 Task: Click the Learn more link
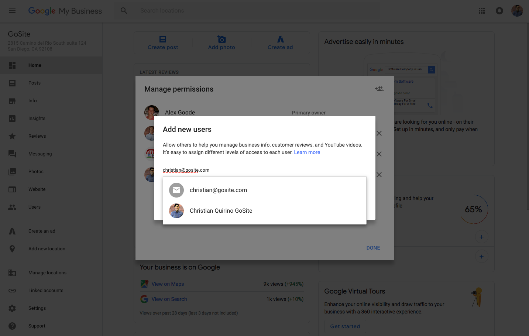click(307, 152)
